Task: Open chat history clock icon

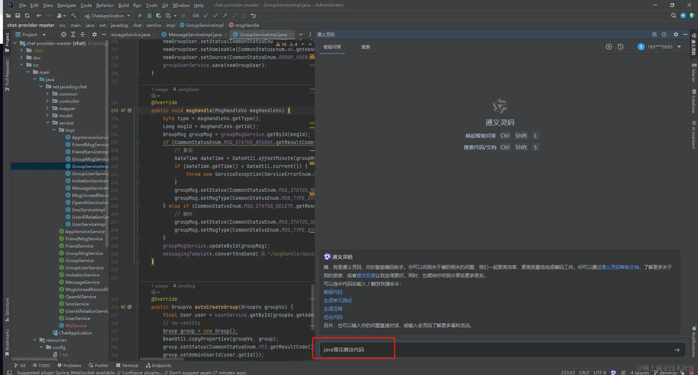Action: point(621,47)
